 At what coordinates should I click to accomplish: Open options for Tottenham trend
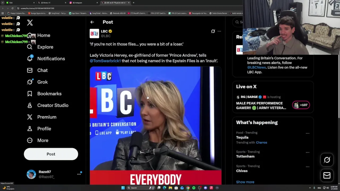pyautogui.click(x=308, y=153)
